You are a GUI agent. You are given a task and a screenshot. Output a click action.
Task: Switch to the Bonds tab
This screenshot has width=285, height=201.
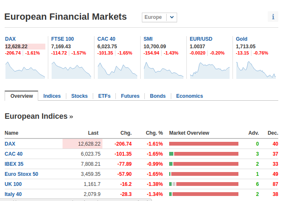coord(158,96)
